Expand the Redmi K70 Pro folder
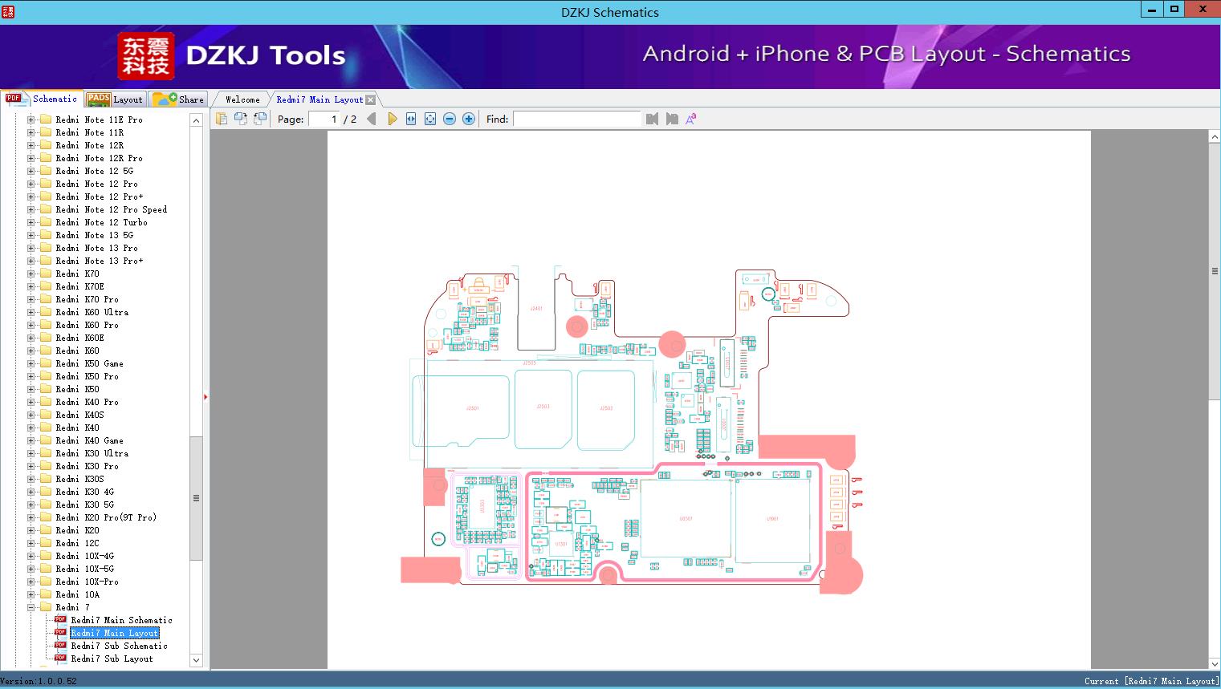The height and width of the screenshot is (689, 1221). point(31,299)
